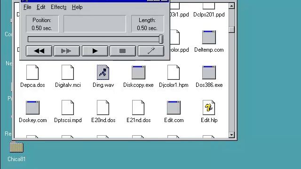This screenshot has width=301, height=169.
Task: Start recording with the microphone button
Action: click(x=151, y=51)
